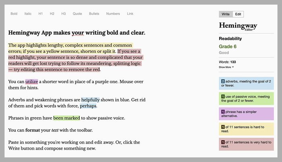This screenshot has height=162, width=282.
Task: Click the blue highlighted word perhaps
Action: (88, 106)
